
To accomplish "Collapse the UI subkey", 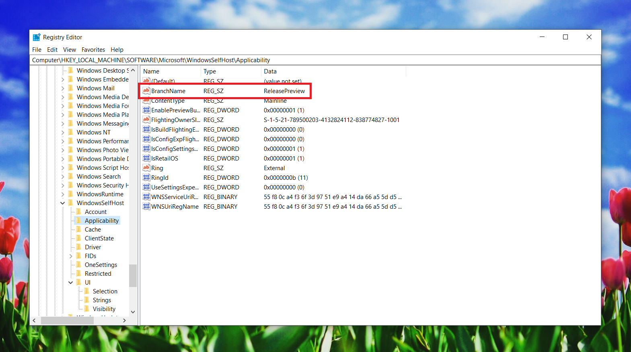I will 71,283.
